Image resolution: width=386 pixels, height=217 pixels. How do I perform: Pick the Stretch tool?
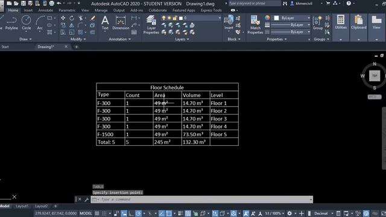click(x=63, y=32)
